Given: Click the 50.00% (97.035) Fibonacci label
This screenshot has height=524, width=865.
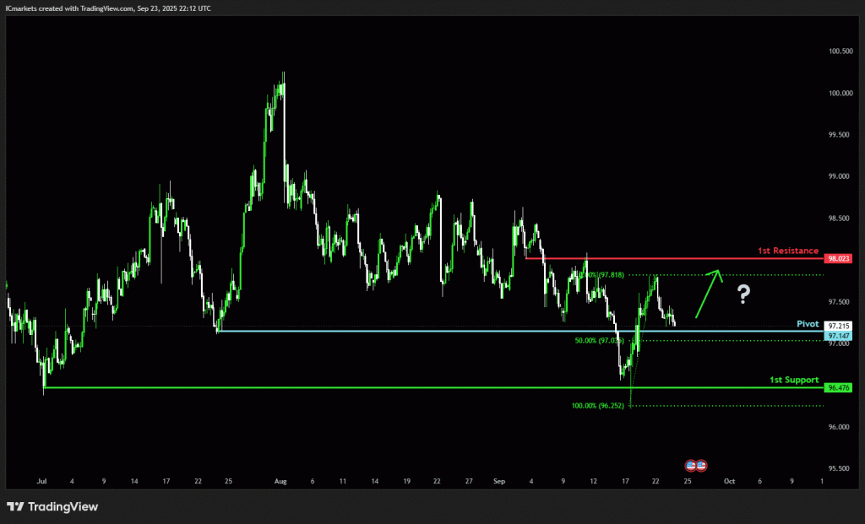Looking at the screenshot, I should [x=599, y=340].
